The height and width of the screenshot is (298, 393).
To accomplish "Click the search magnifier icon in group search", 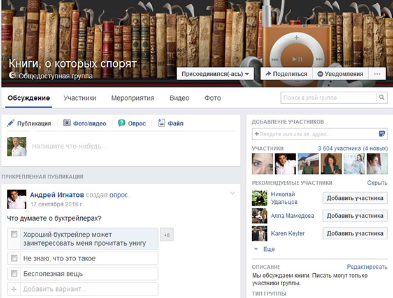I will coord(382,98).
